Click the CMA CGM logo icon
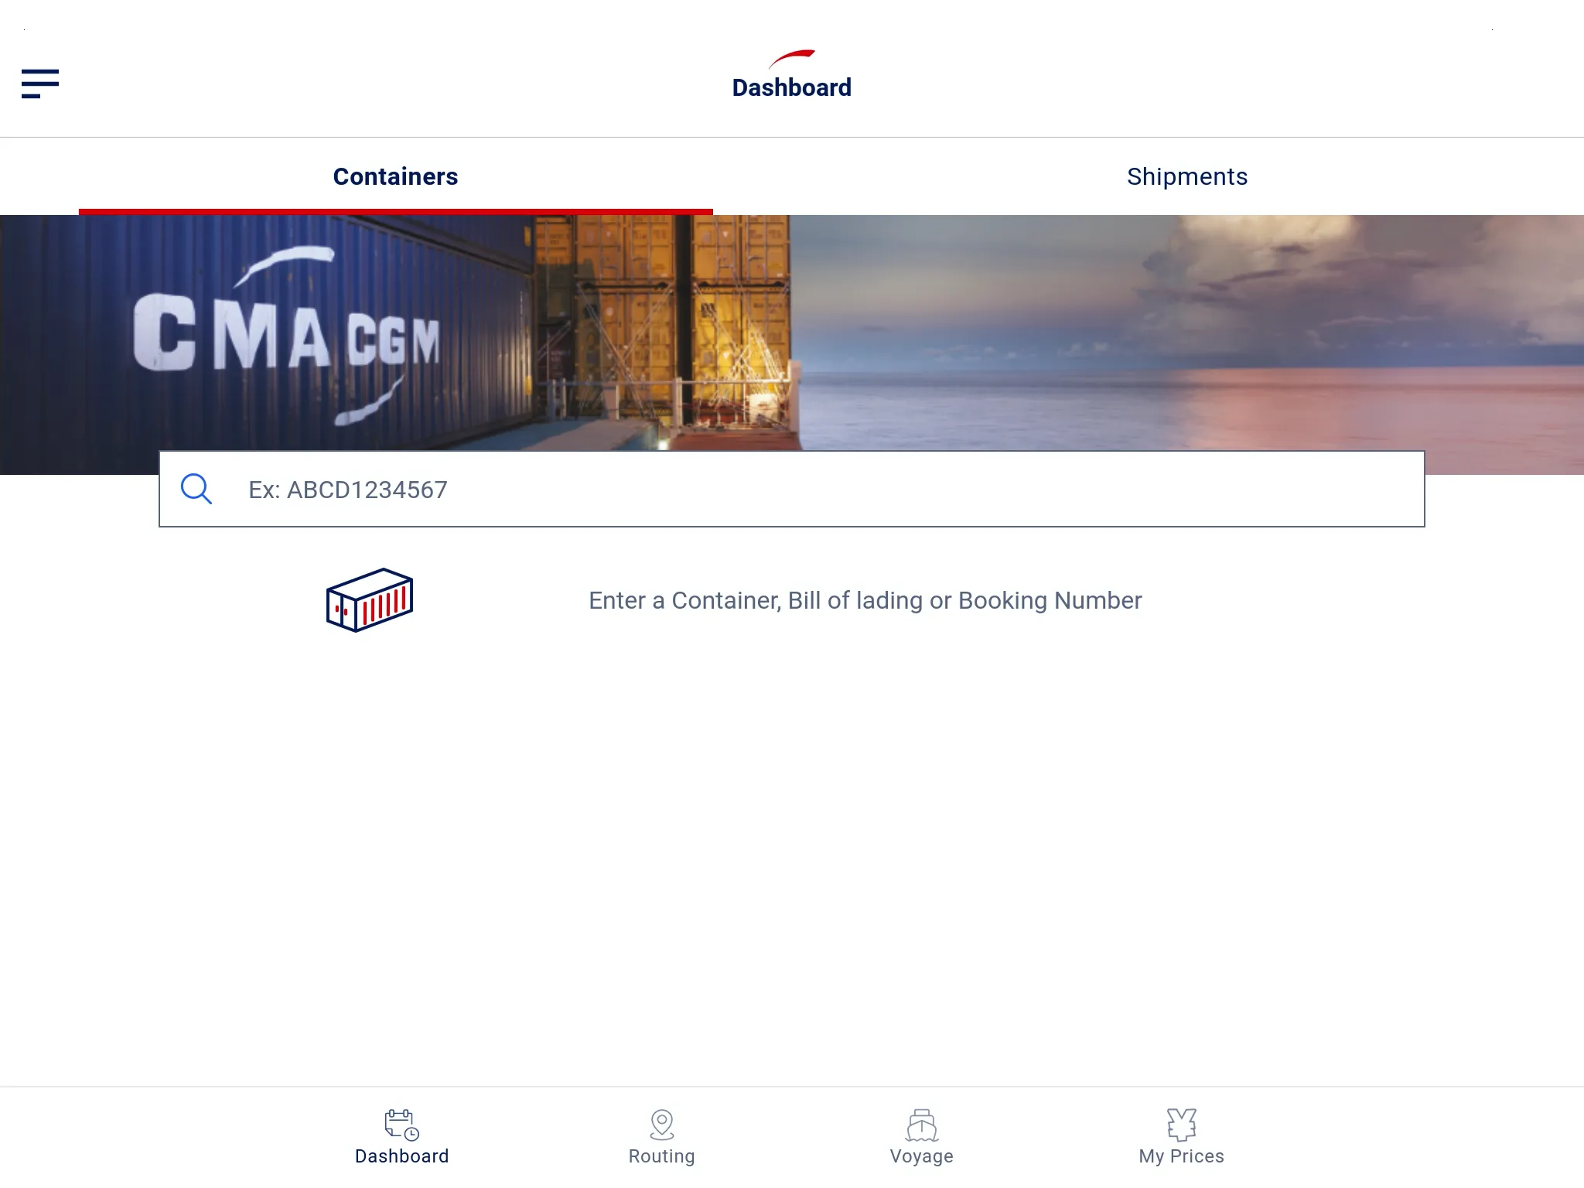The width and height of the screenshot is (1584, 1188). 790,55
